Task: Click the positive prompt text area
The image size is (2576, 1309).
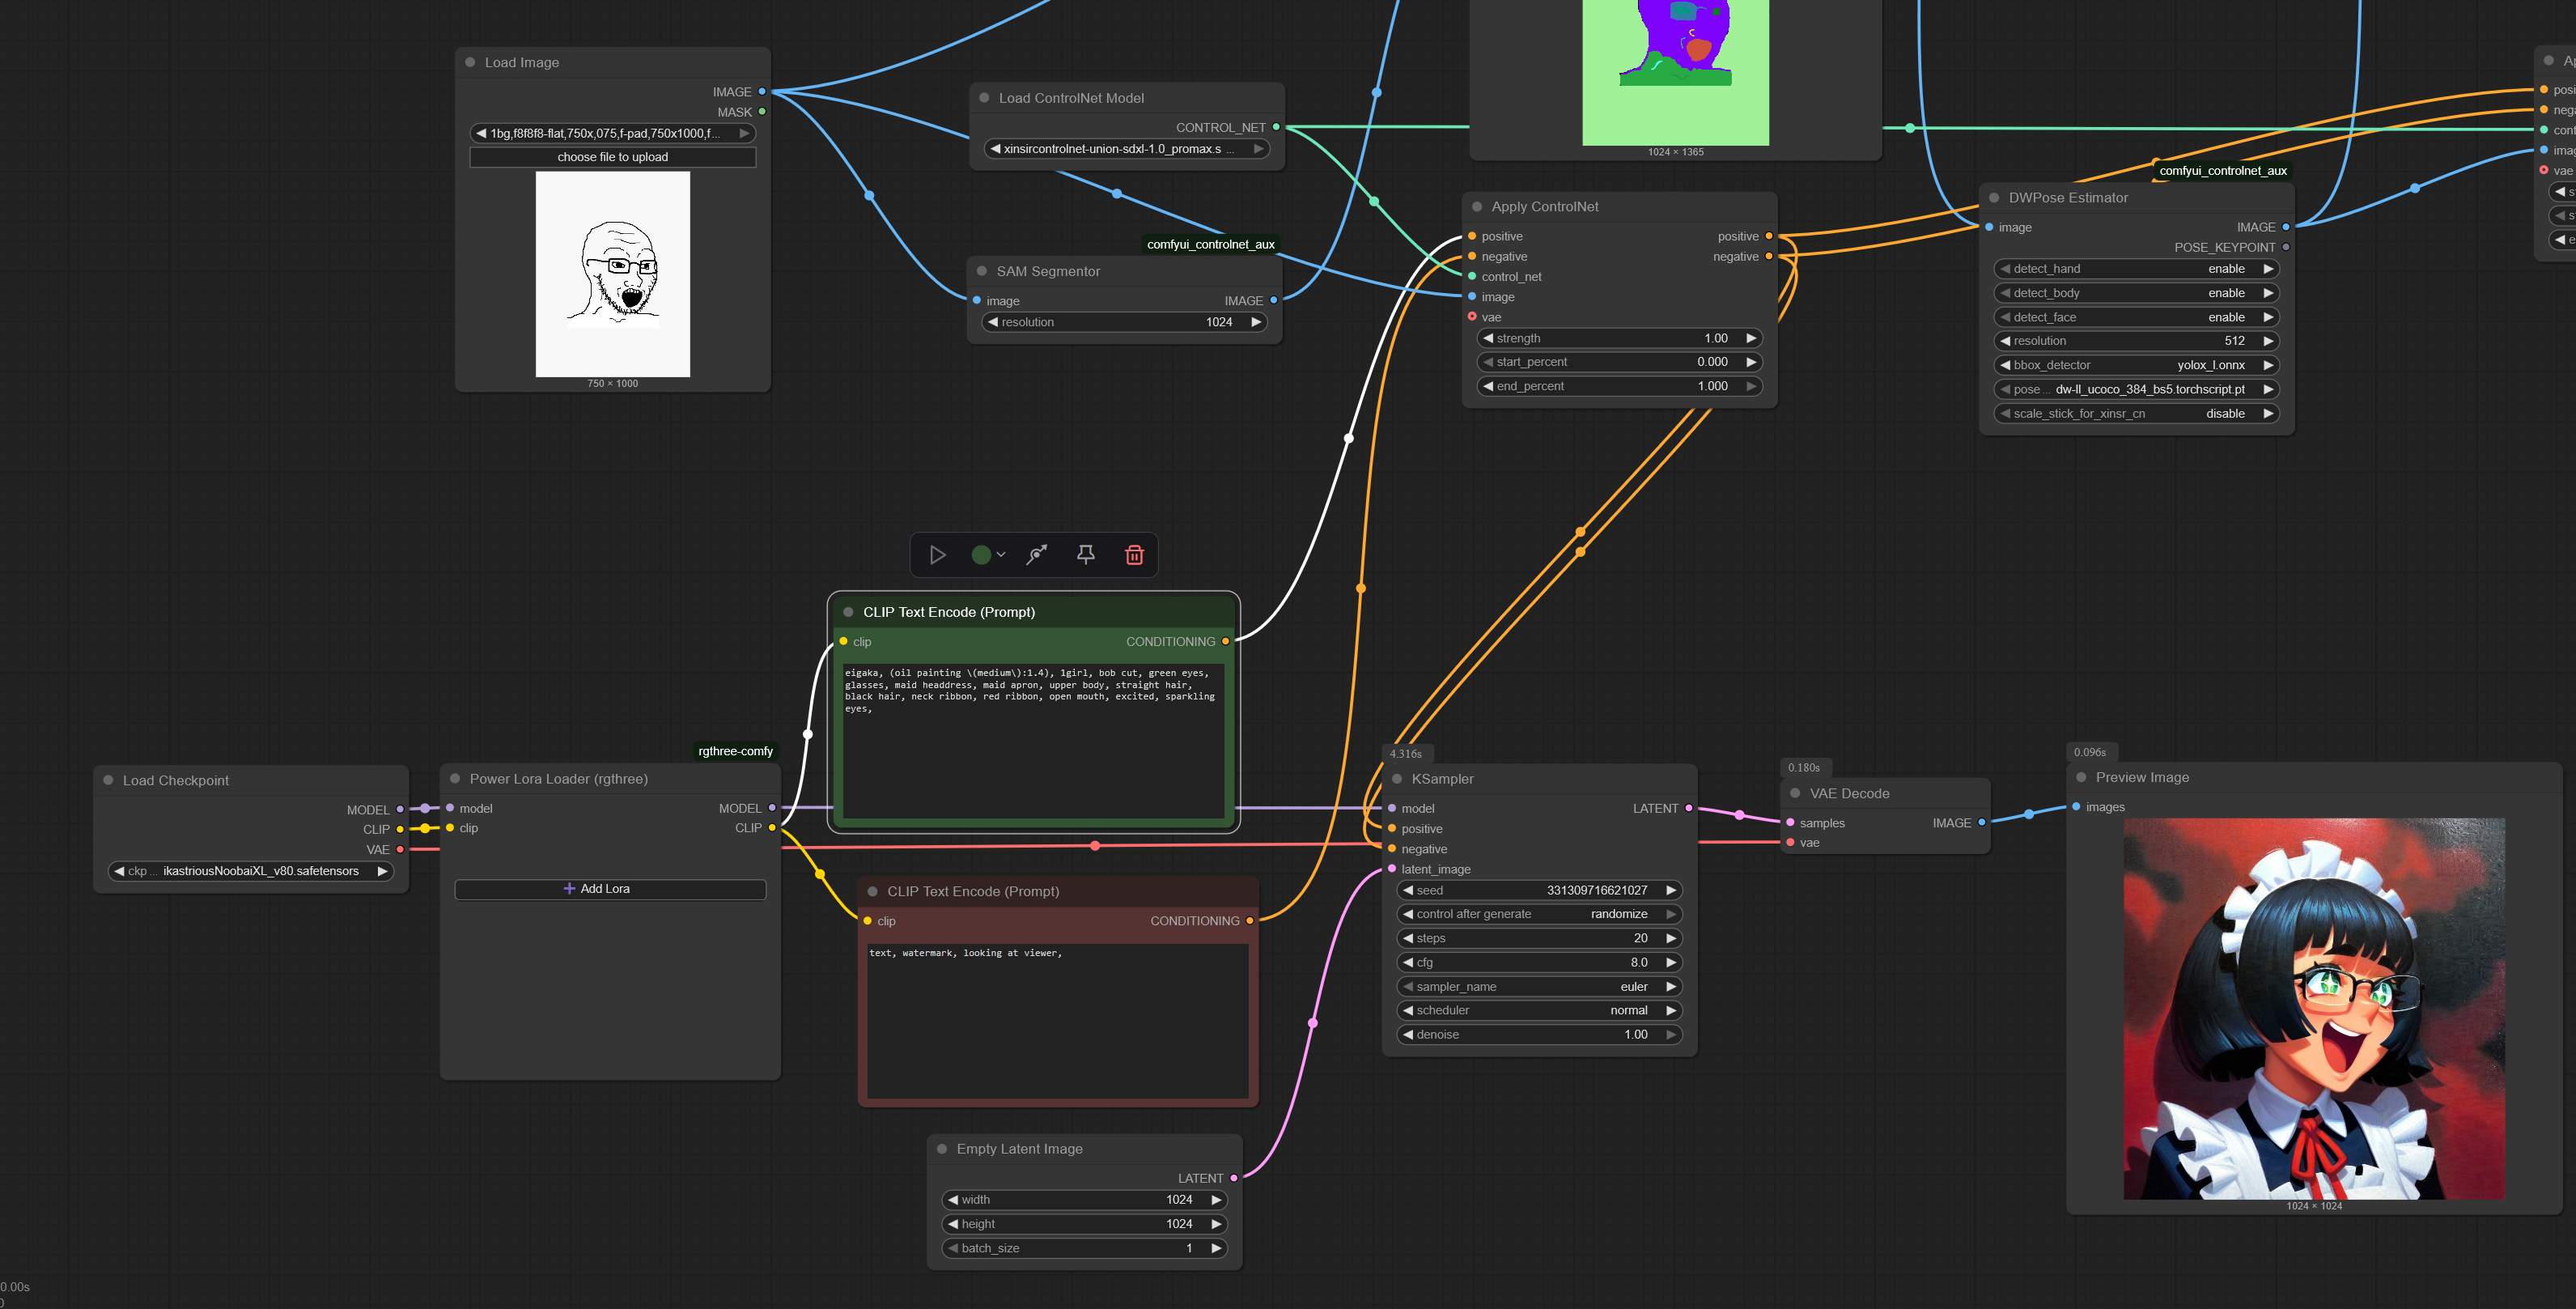Action: click(x=1032, y=740)
